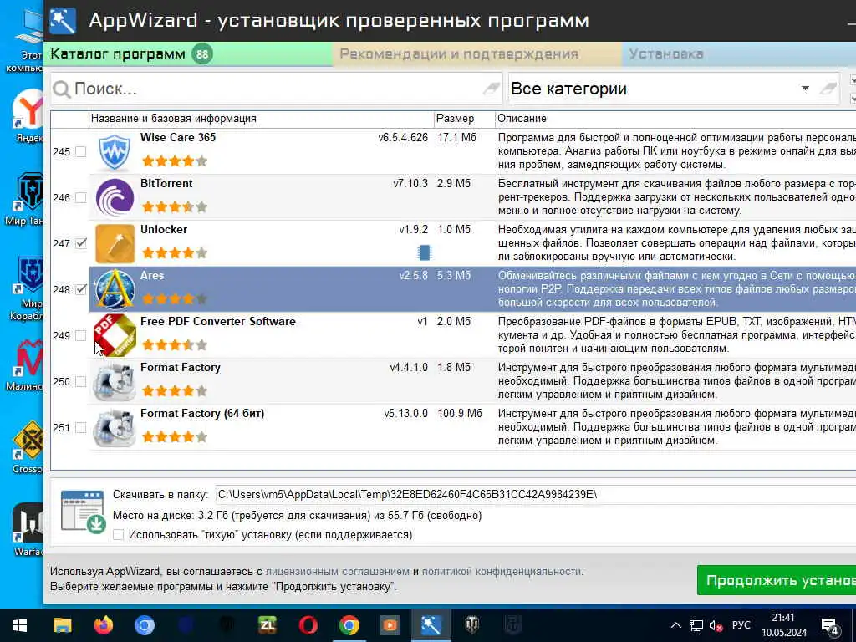
Task: Click the v6.5.4.626 version text
Action: point(403,138)
